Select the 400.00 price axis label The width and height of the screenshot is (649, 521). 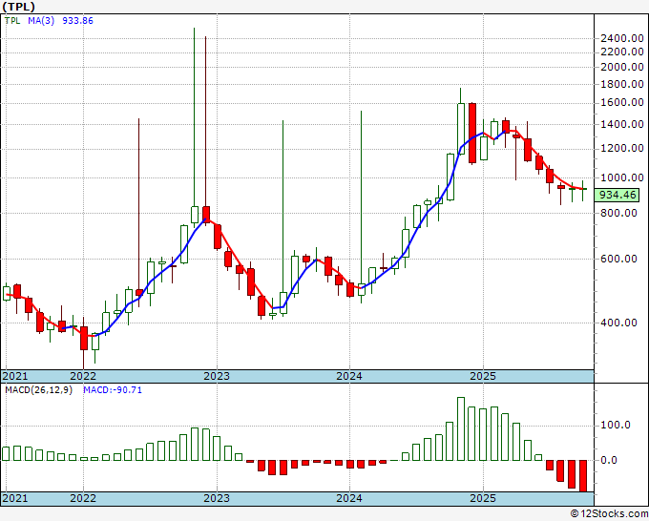click(618, 323)
